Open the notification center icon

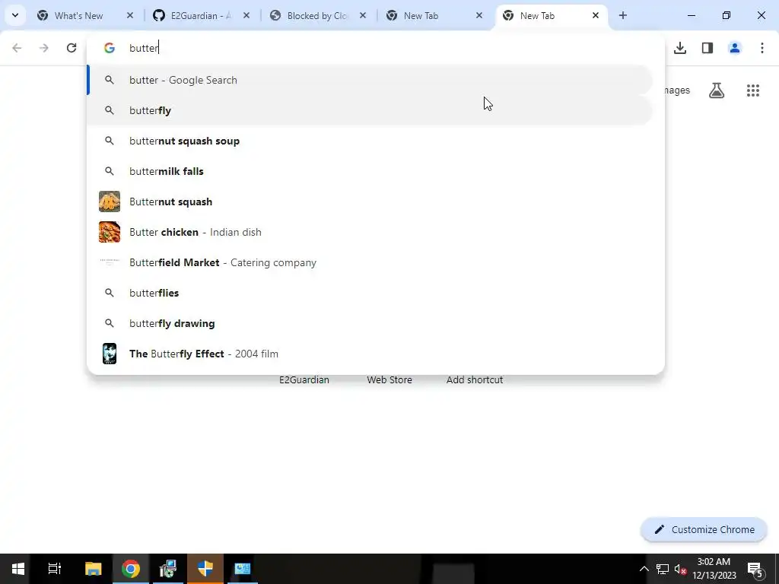(x=755, y=569)
